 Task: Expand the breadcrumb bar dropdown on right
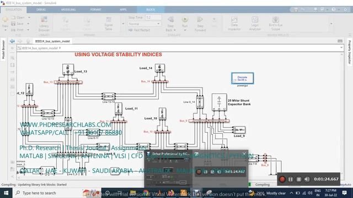(x=341, y=48)
